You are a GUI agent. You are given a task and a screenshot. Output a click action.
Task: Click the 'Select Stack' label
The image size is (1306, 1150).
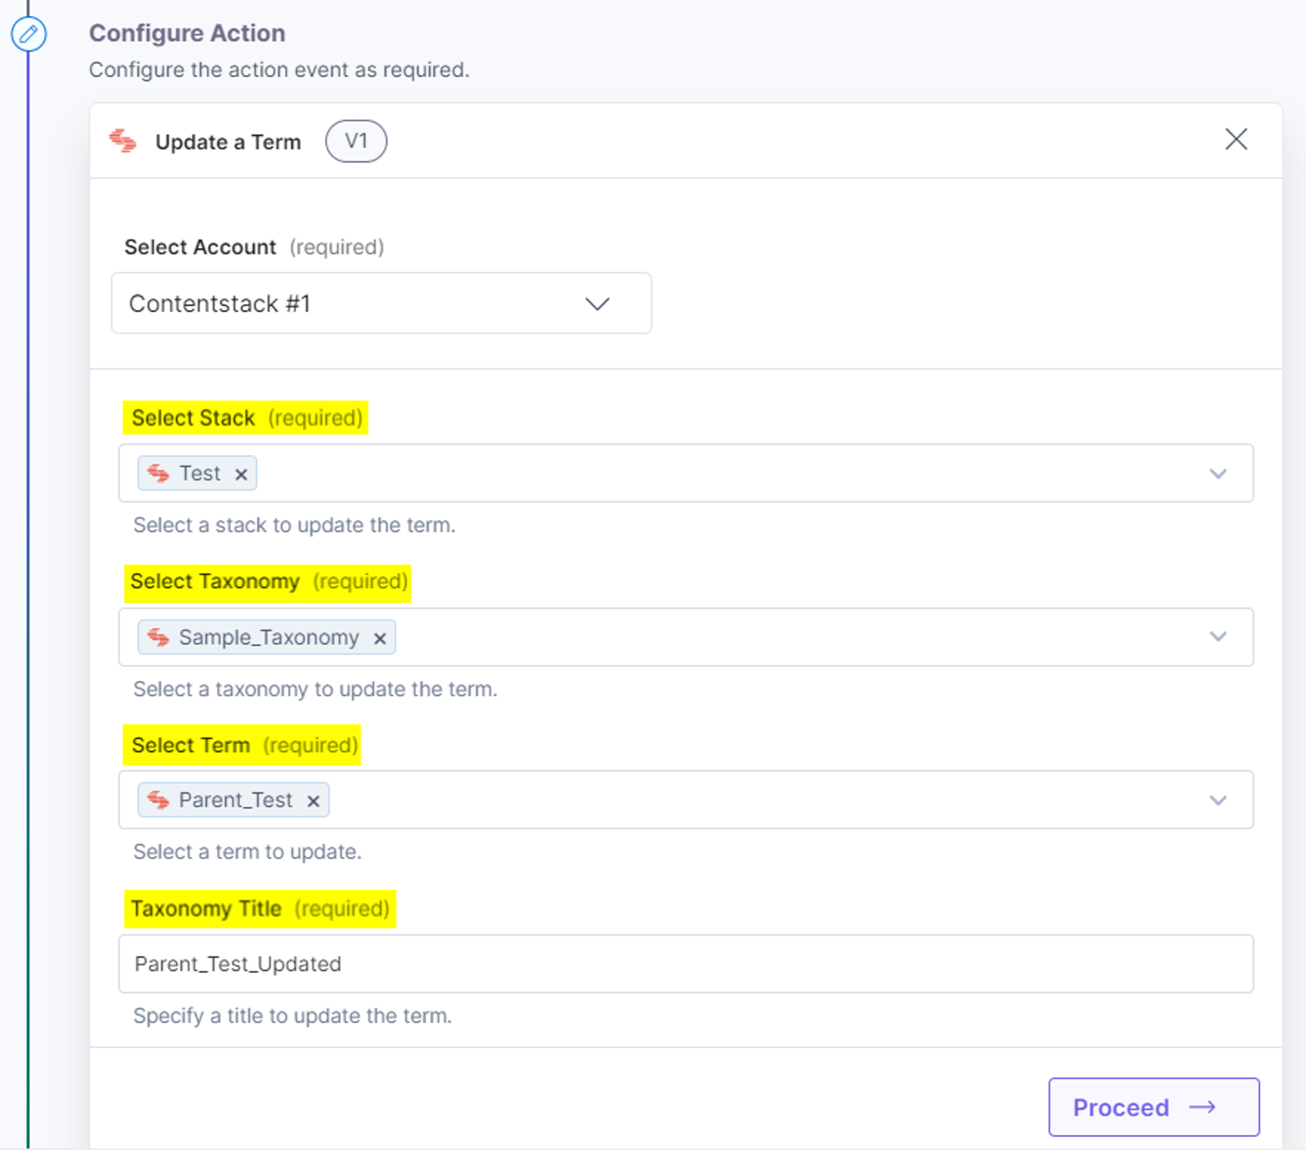193,417
